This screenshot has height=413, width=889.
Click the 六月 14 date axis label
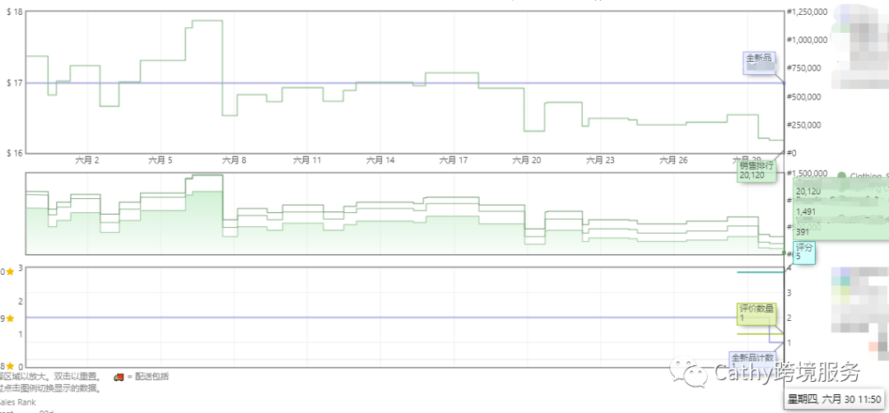click(380, 161)
